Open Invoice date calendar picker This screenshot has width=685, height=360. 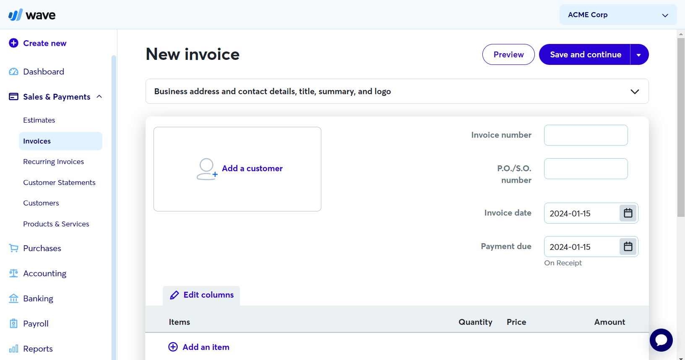point(628,213)
